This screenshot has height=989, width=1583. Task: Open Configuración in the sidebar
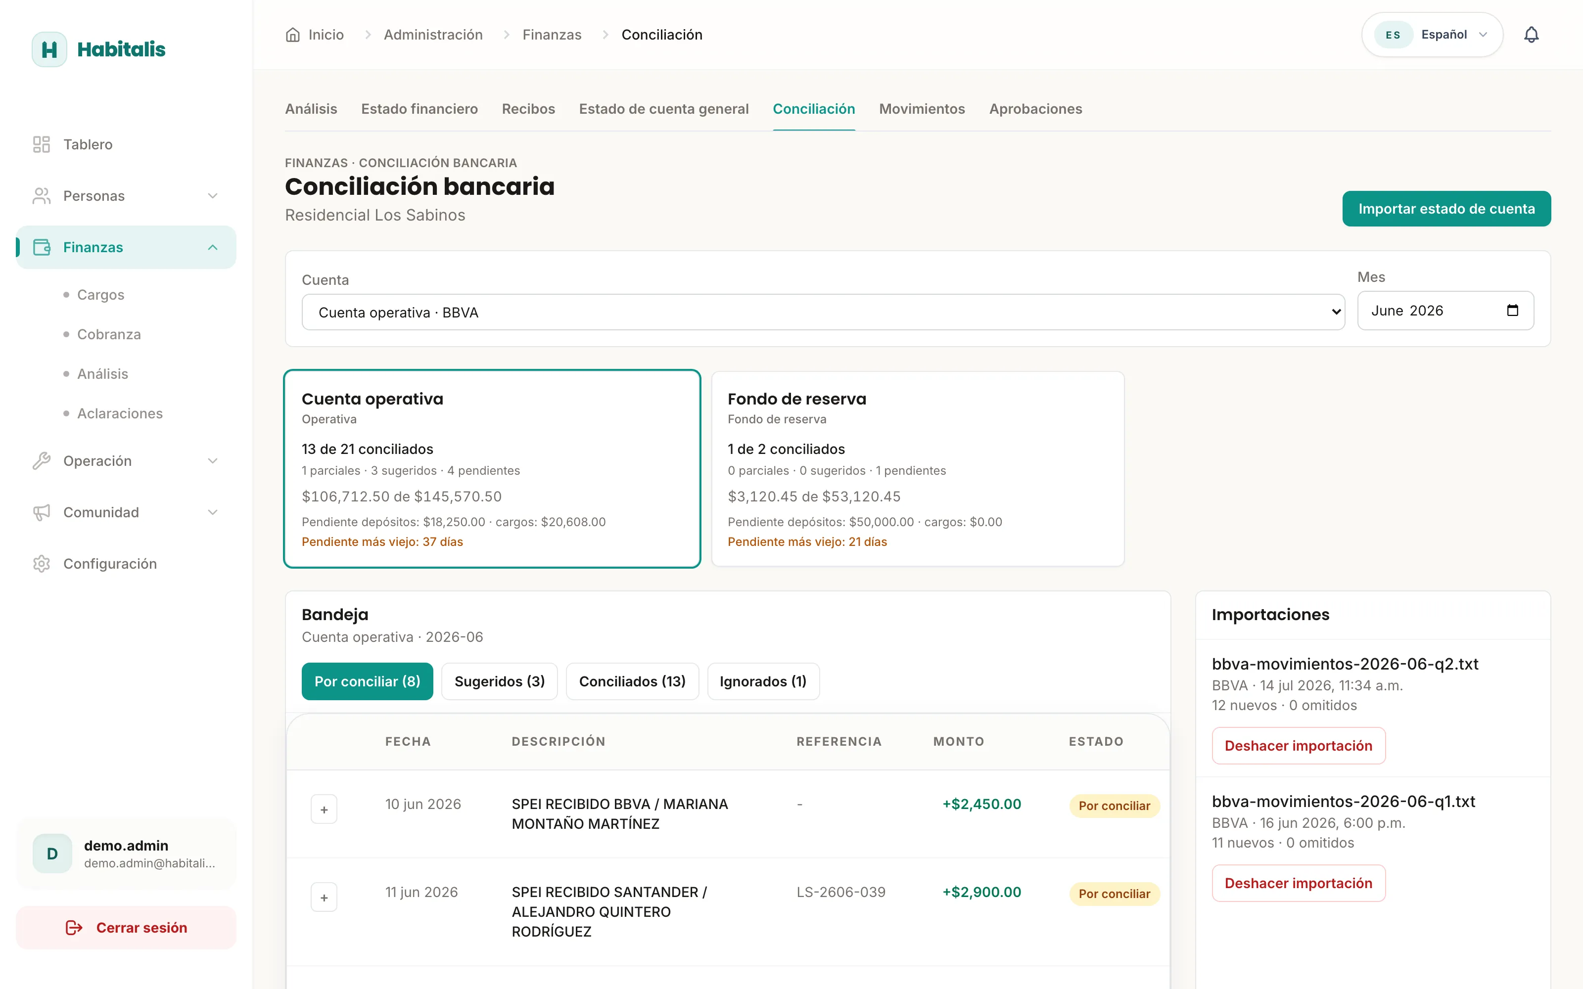[126, 564]
